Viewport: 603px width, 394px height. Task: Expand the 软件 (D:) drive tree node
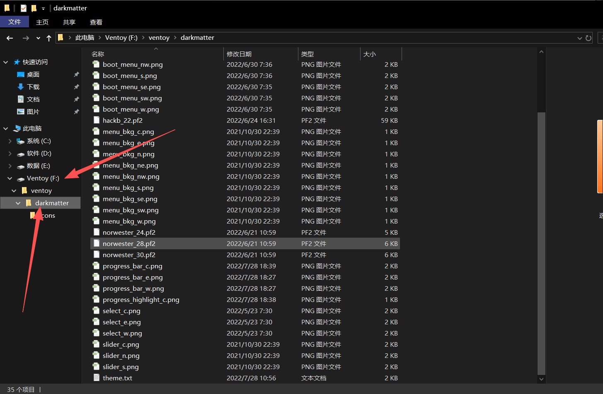[x=10, y=153]
